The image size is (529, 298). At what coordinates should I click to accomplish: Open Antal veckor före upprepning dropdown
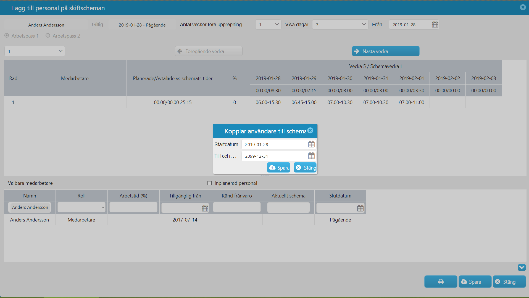pyautogui.click(x=268, y=25)
